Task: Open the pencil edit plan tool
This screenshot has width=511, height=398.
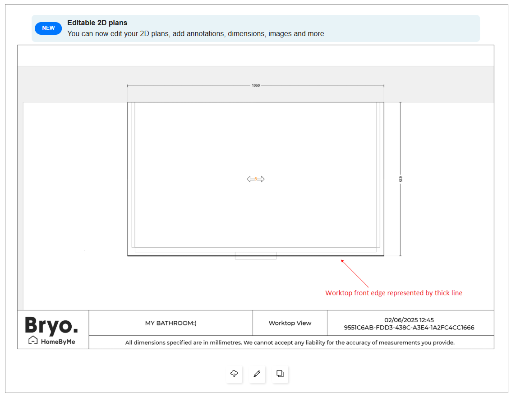Action: [257, 374]
